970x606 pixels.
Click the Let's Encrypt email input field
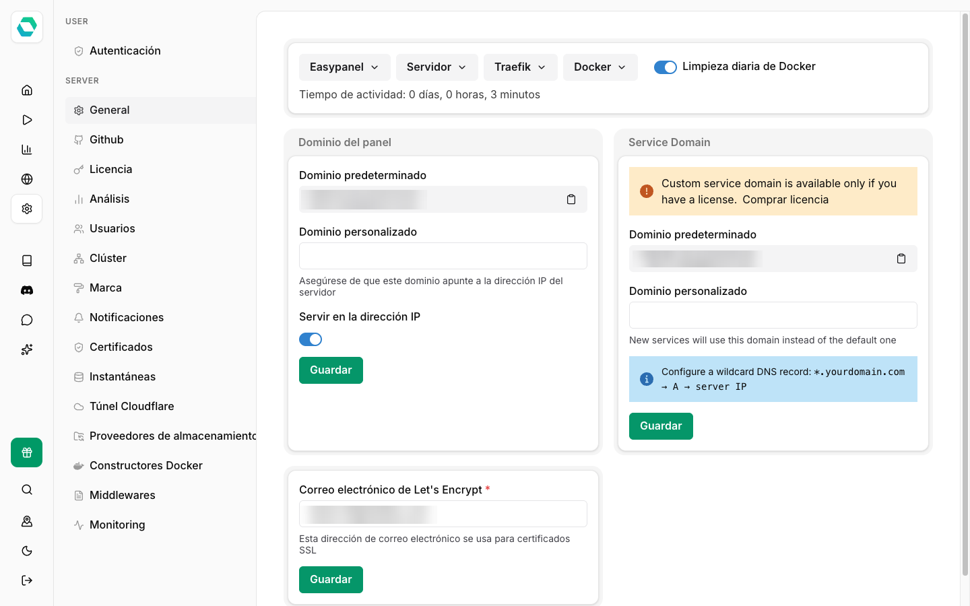click(443, 514)
